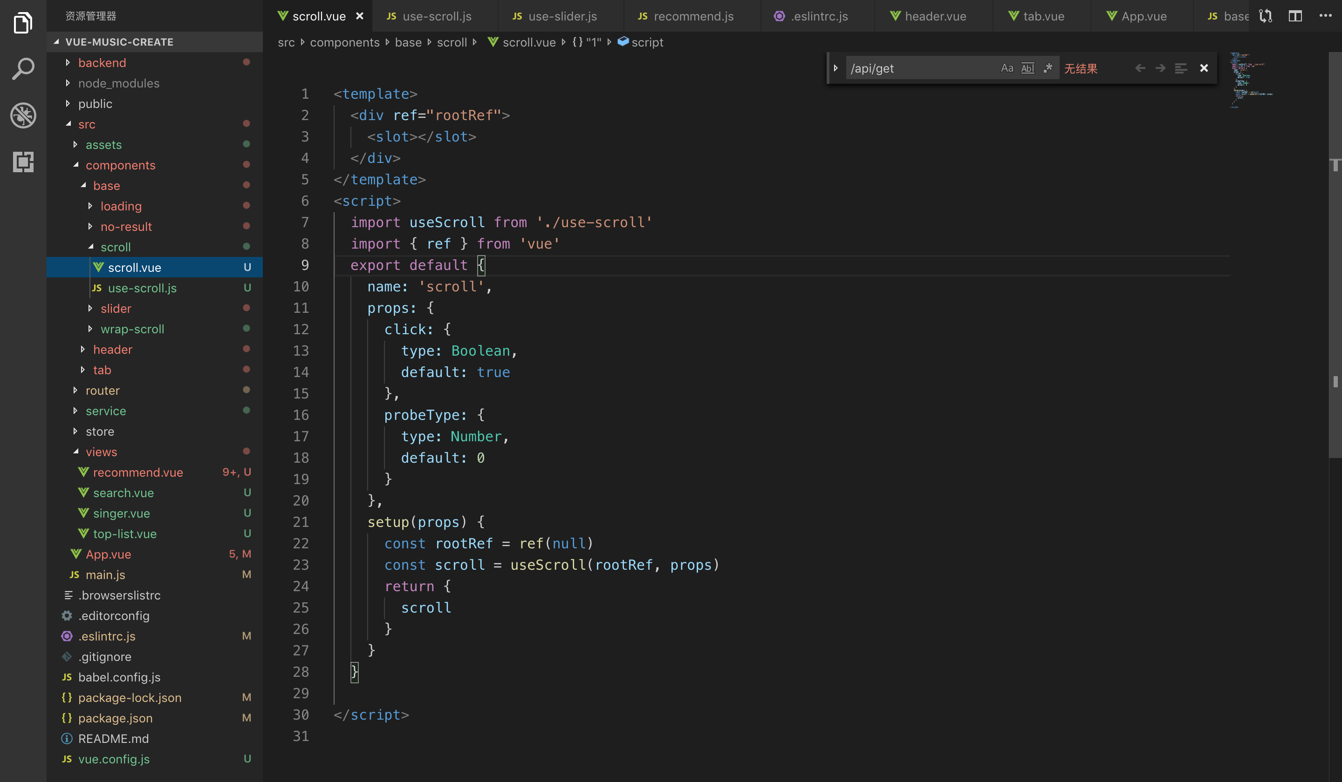
Task: Expand the slider folder
Action: pyautogui.click(x=154, y=309)
